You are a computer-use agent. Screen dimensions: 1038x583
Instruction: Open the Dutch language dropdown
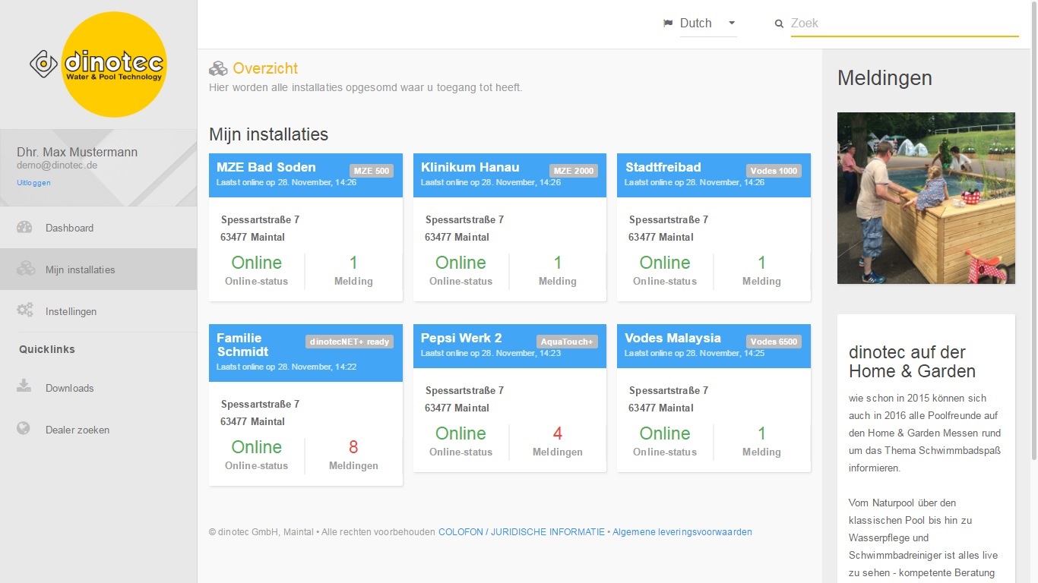pyautogui.click(x=708, y=24)
